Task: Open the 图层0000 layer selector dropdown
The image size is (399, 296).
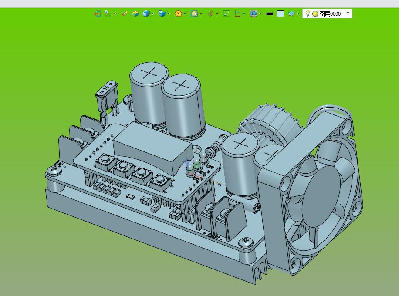Action: (348, 13)
